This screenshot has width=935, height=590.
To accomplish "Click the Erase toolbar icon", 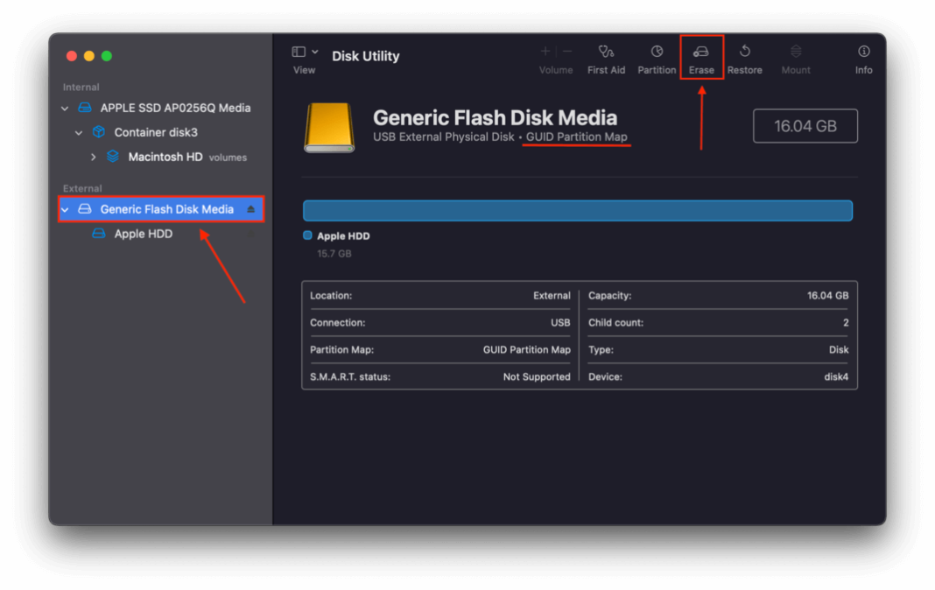I will pyautogui.click(x=701, y=57).
